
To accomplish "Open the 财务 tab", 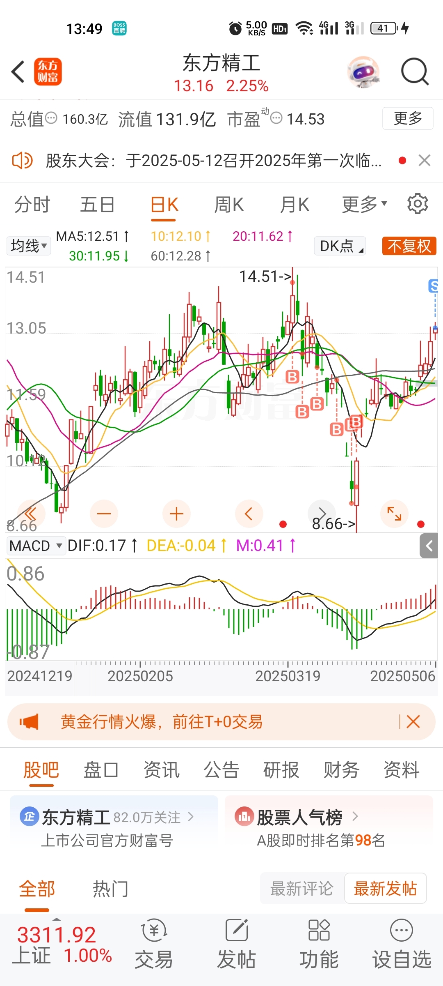I will tap(341, 770).
